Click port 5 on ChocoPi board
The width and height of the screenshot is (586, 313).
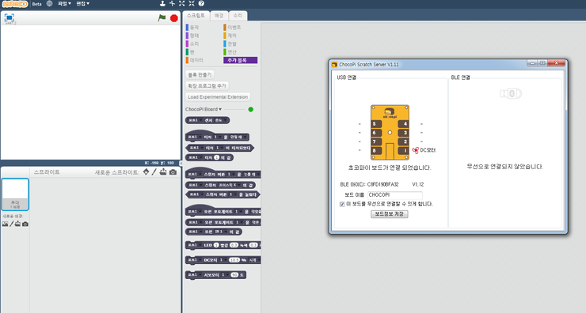coord(376,124)
